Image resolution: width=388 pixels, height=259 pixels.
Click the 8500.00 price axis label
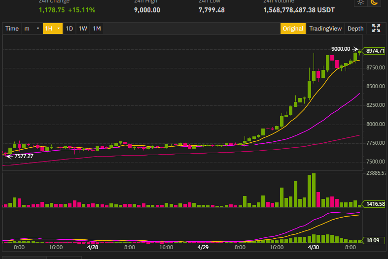click(x=375, y=86)
